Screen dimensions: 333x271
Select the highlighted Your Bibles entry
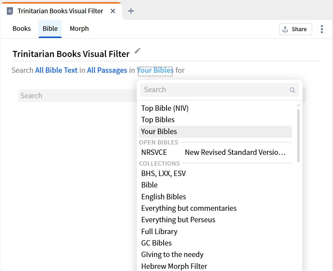coord(215,132)
